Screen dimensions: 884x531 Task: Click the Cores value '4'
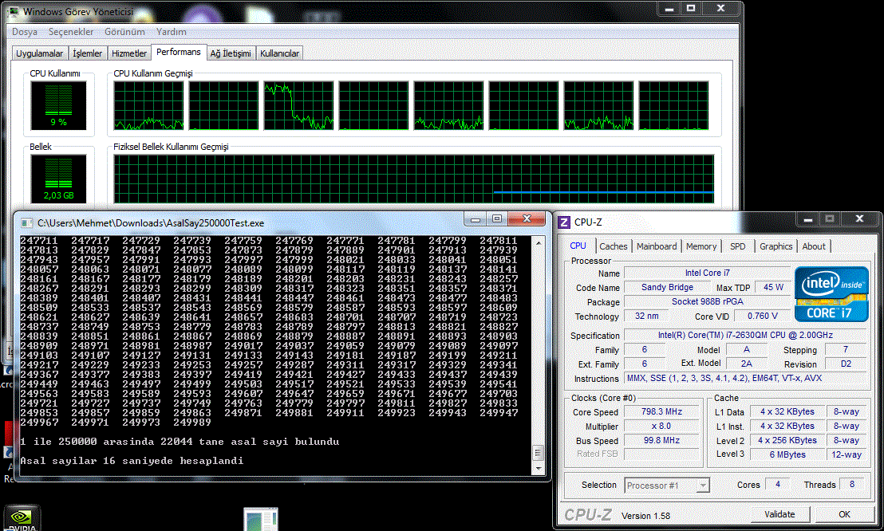coord(778,484)
